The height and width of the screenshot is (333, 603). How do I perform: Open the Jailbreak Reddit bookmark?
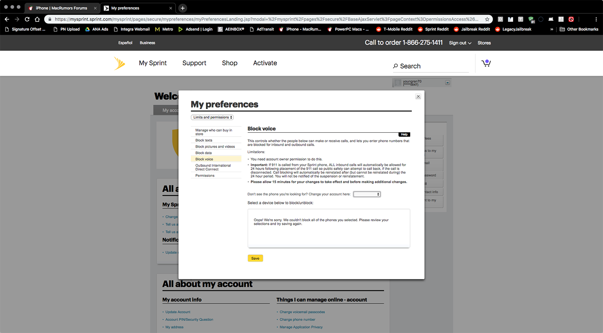click(472, 29)
